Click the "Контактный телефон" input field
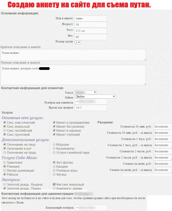 (x=91, y=208)
